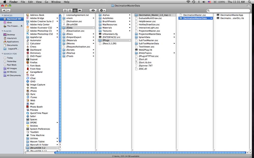Go back with the left arrow
The image size is (254, 158).
[x=4, y=10]
